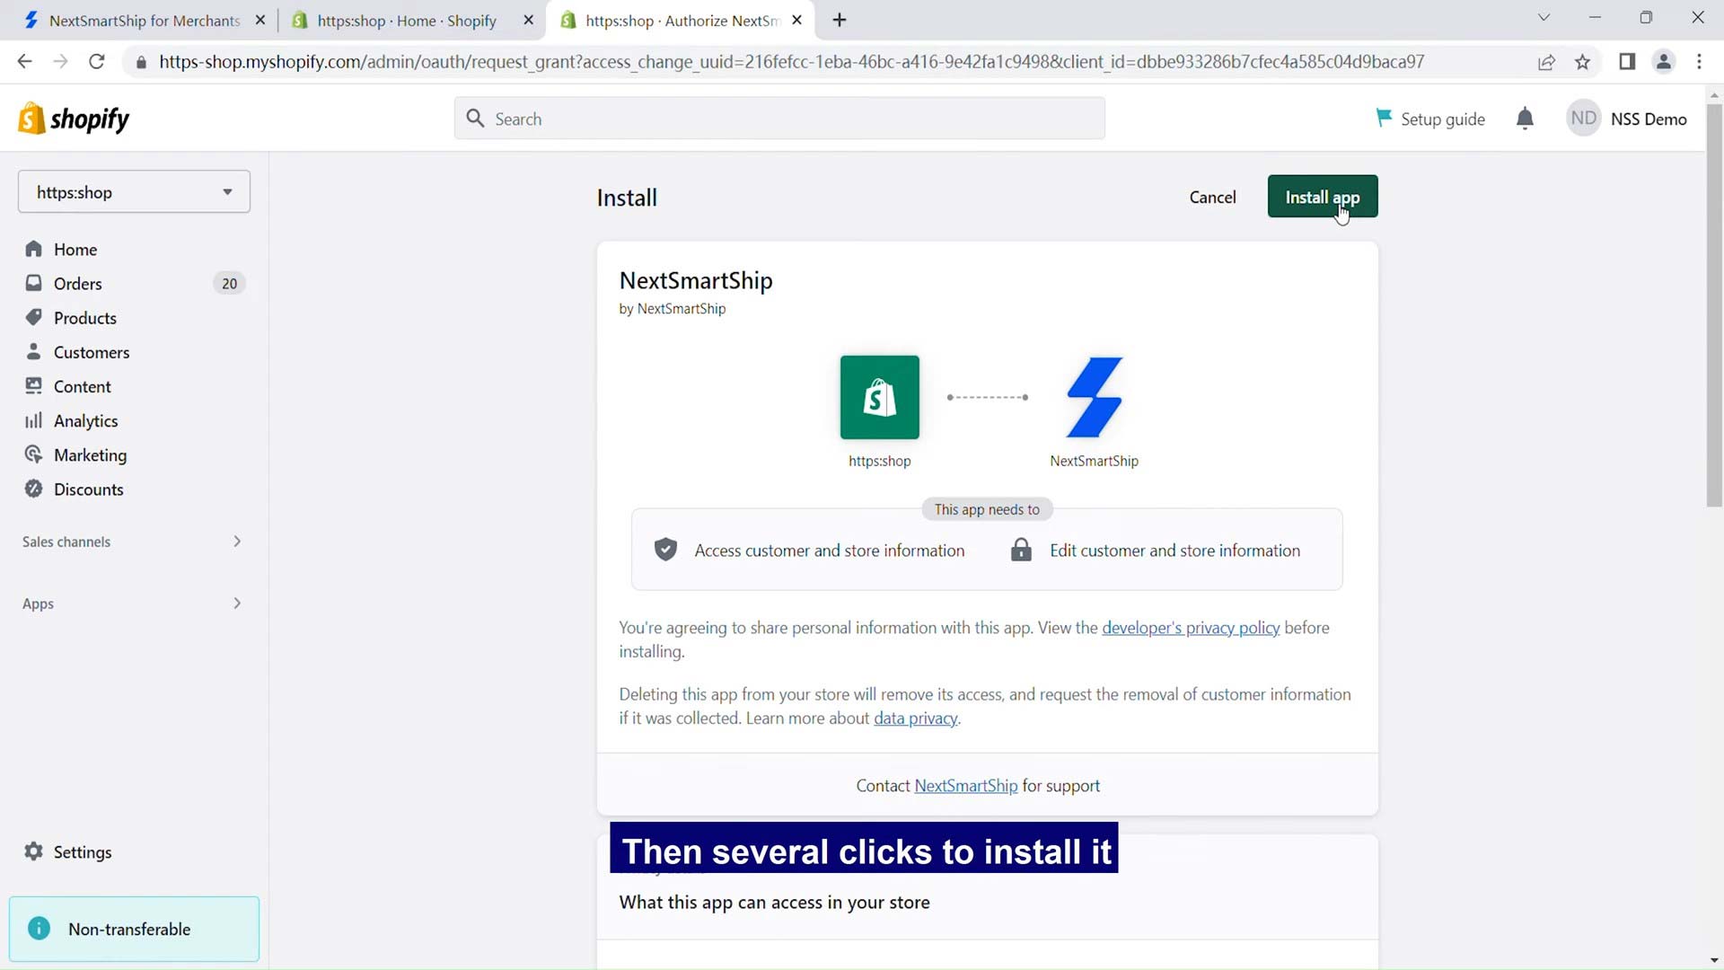Image resolution: width=1724 pixels, height=970 pixels.
Task: Open Marketing in sidebar
Action: click(90, 455)
